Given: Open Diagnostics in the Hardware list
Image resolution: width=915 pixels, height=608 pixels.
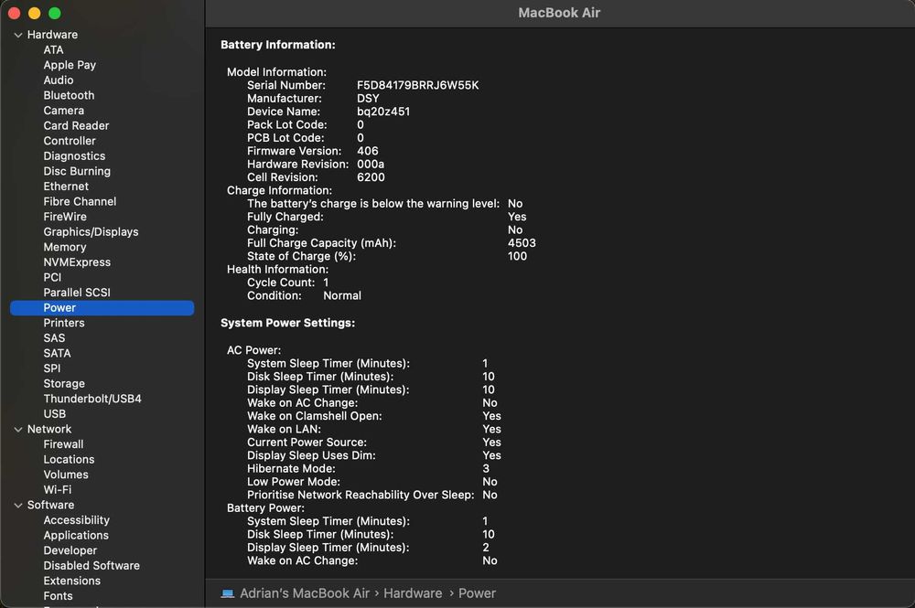Looking at the screenshot, I should coord(74,156).
